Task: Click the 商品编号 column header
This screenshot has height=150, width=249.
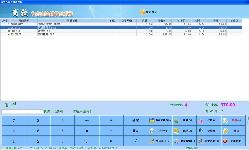Action: (24, 20)
